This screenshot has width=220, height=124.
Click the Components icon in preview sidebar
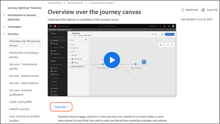tap(52, 54)
